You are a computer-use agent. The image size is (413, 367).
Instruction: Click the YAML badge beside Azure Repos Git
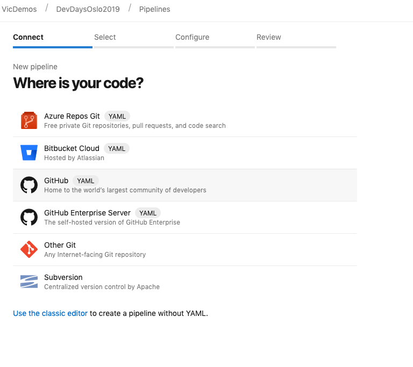(x=117, y=117)
